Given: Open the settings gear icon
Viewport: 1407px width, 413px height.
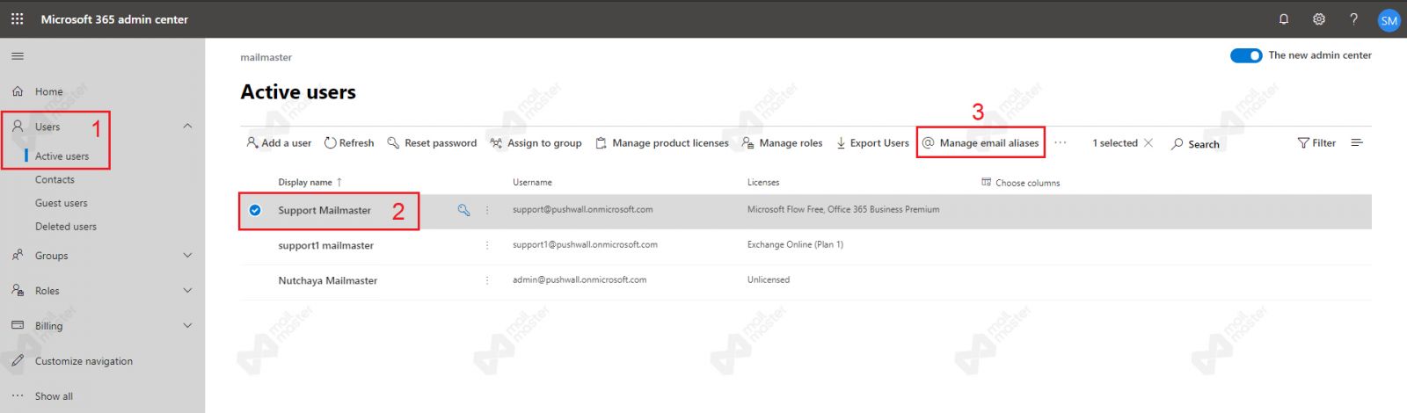Looking at the screenshot, I should pos(1319,18).
